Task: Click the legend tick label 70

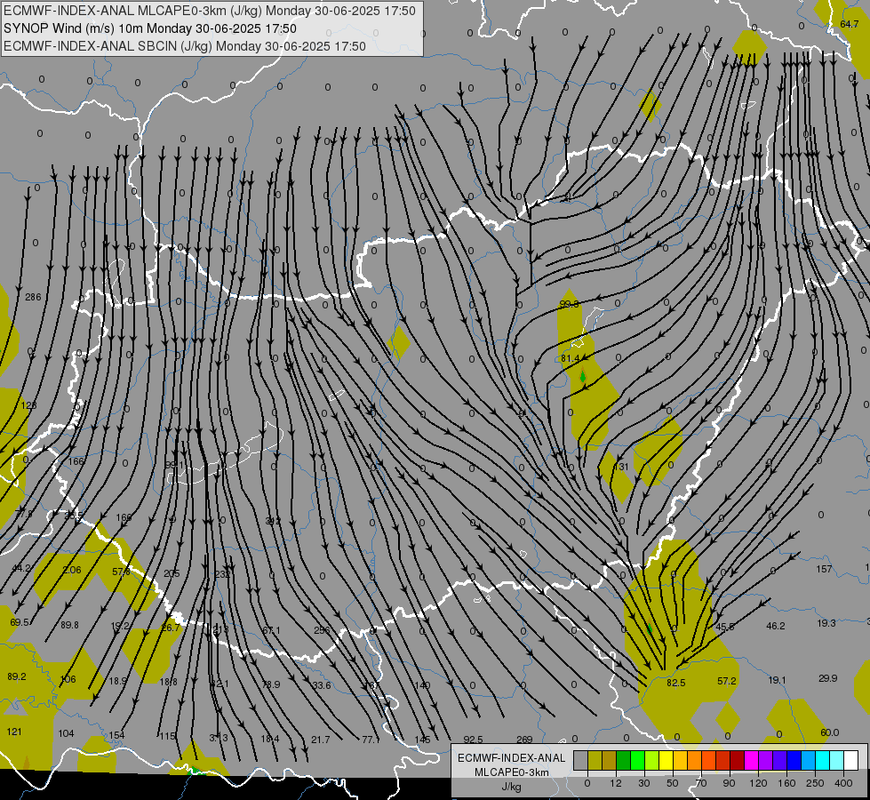Action: coord(701,783)
